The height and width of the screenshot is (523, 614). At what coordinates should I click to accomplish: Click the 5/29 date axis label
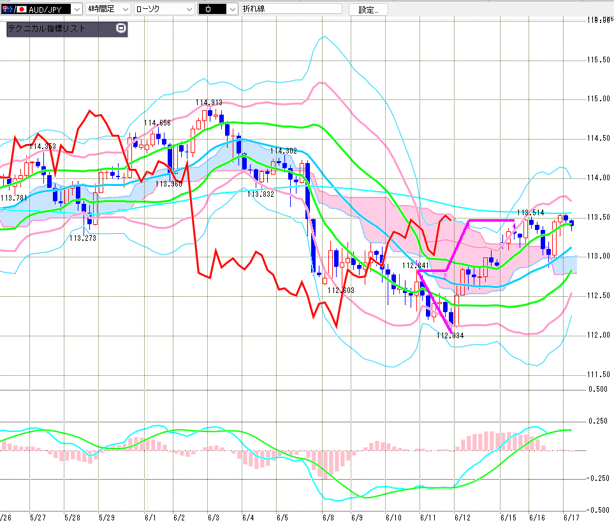tap(106, 517)
